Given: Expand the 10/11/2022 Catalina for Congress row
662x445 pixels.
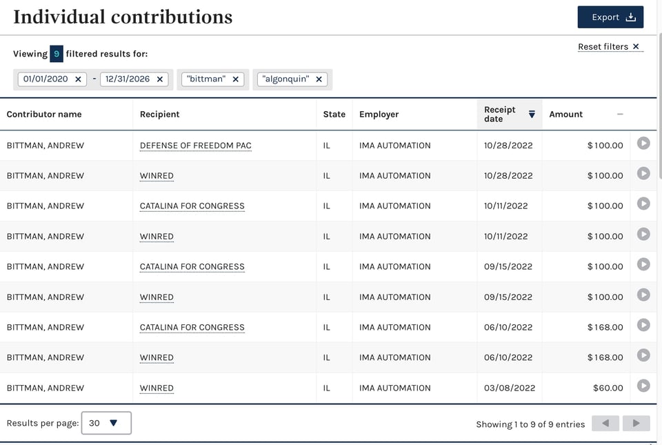Looking at the screenshot, I should coord(643,204).
